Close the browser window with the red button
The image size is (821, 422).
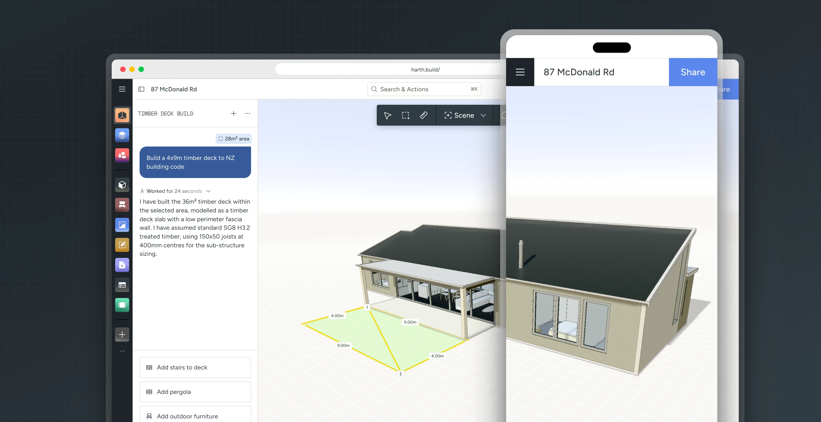coord(123,69)
